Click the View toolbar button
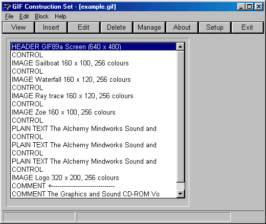 coord(18,27)
